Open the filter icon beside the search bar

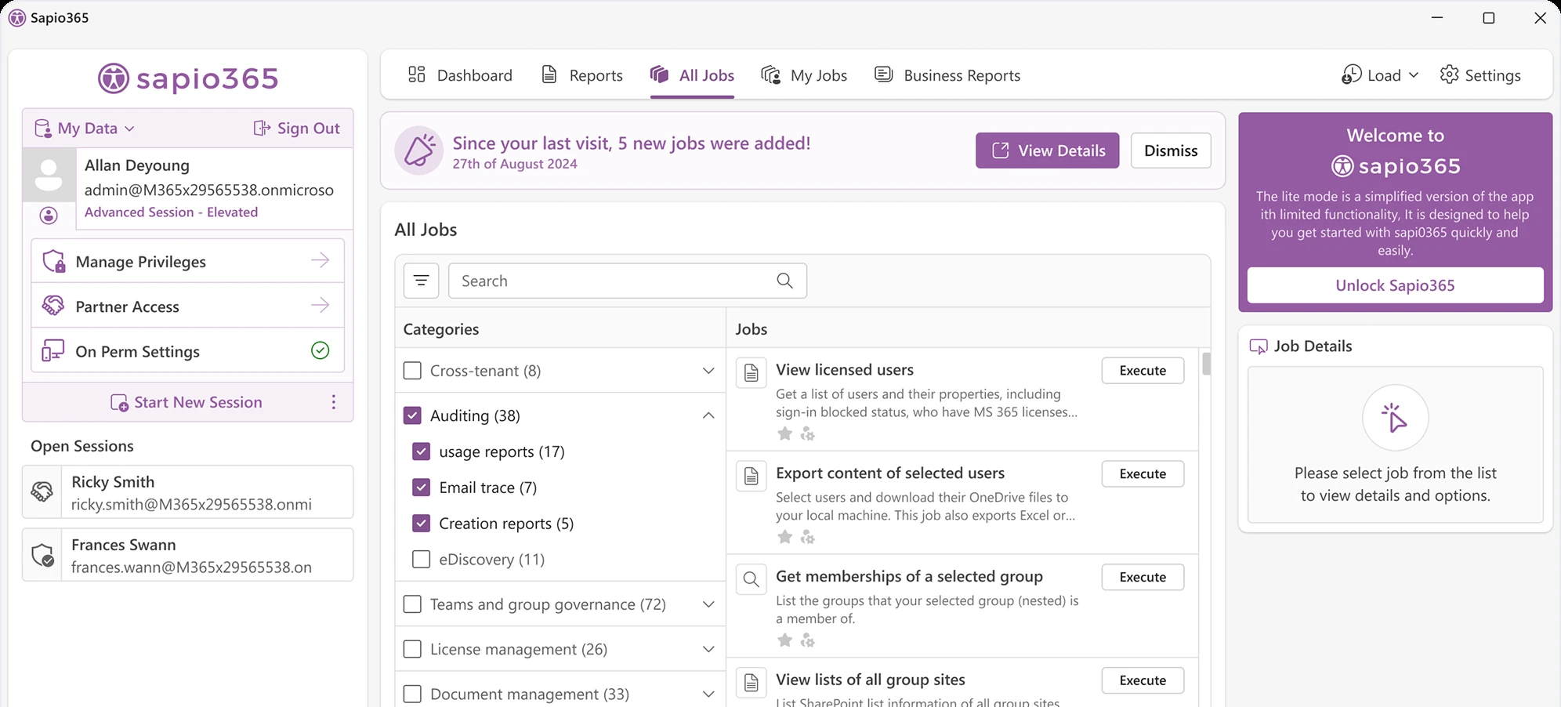pos(421,280)
